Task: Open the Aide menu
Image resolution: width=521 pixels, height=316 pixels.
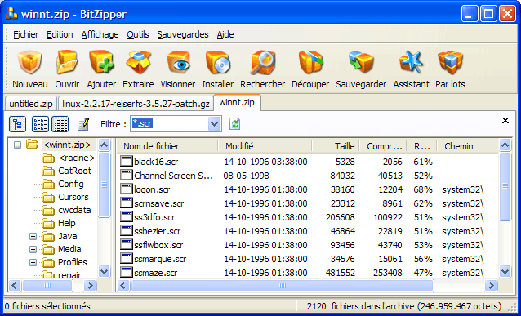Action: [225, 34]
